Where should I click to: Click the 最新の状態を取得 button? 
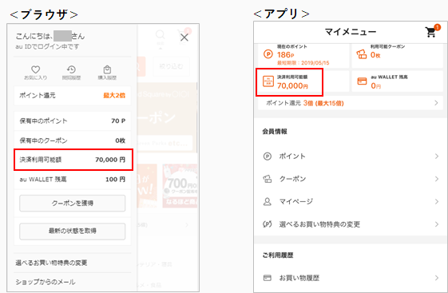73,231
